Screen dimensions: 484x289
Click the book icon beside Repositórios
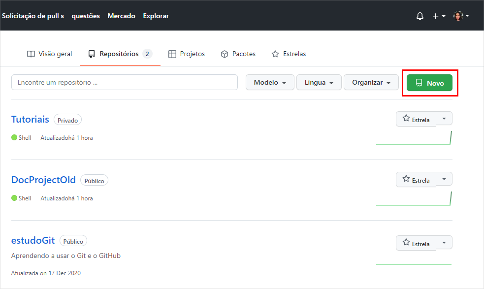[91, 54]
